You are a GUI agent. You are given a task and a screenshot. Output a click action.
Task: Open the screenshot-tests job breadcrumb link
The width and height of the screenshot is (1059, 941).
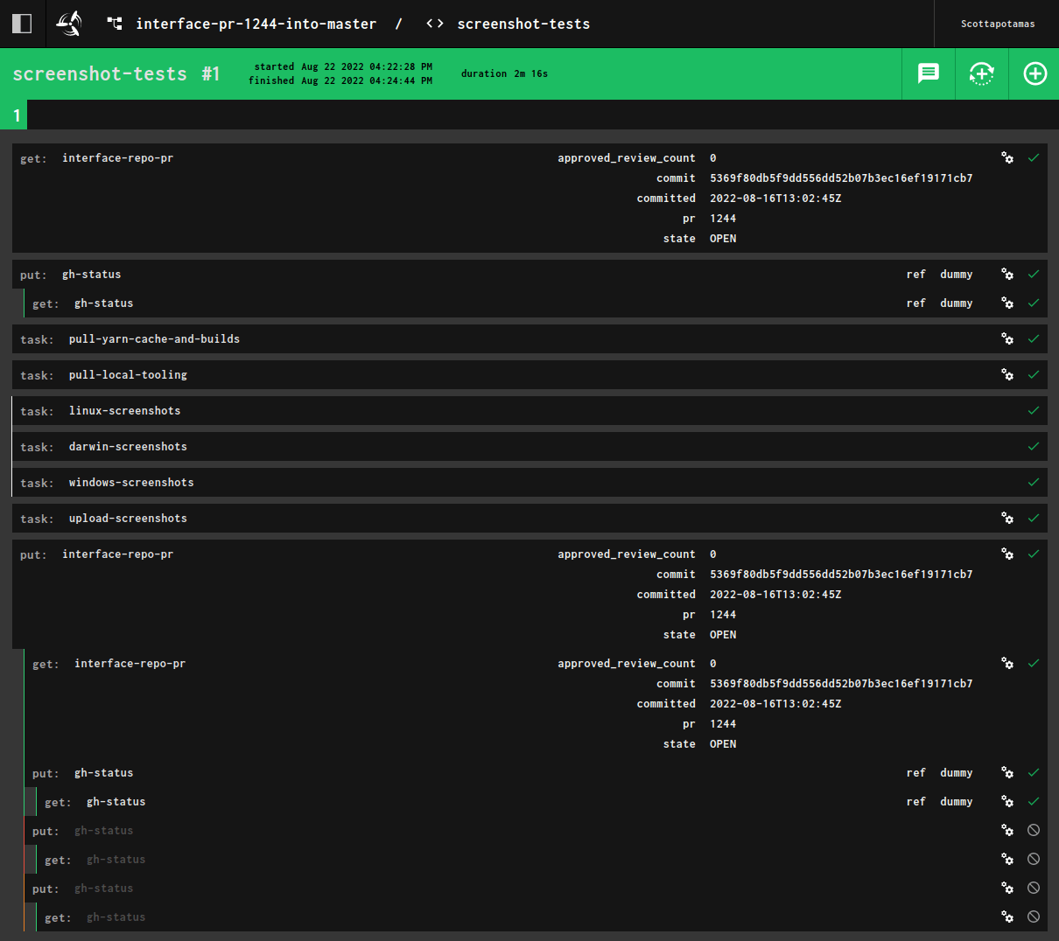[x=522, y=24]
